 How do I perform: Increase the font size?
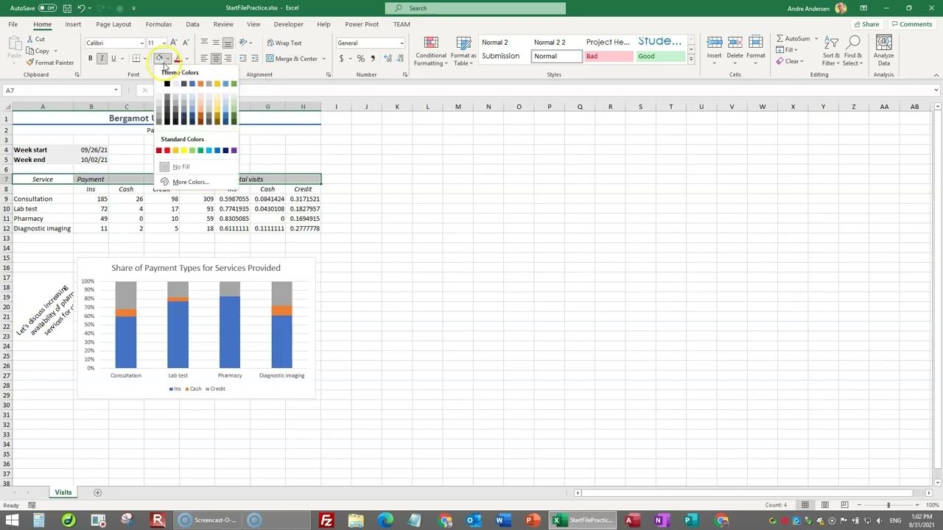174,43
